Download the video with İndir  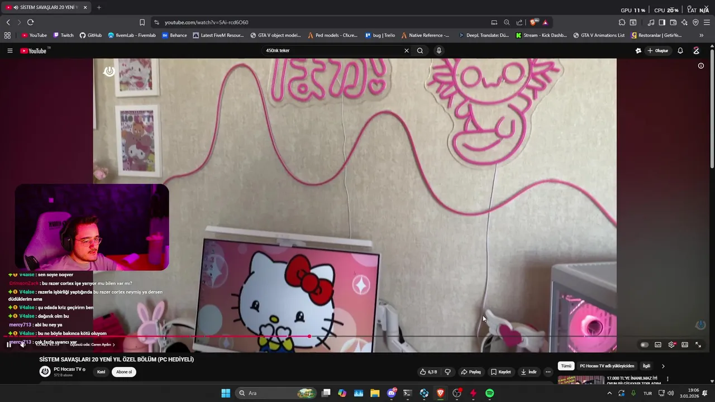[x=528, y=372]
